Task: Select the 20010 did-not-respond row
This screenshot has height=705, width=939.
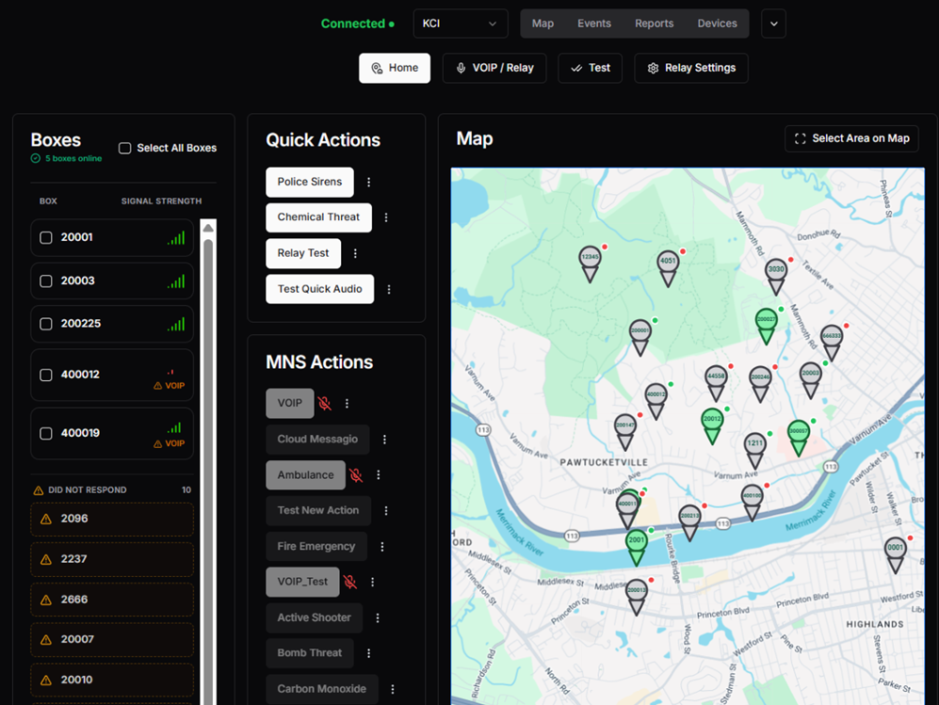Action: (112, 680)
